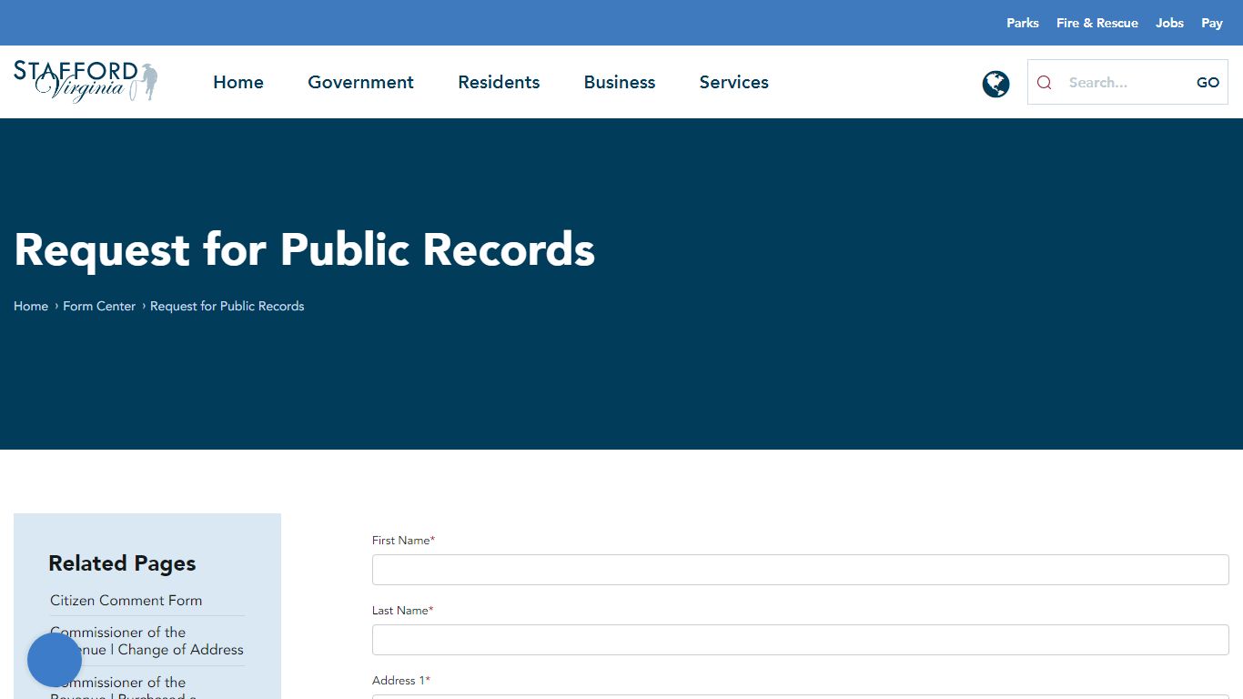Go to Parks link in top bar
This screenshot has height=699, width=1243.
[1023, 23]
